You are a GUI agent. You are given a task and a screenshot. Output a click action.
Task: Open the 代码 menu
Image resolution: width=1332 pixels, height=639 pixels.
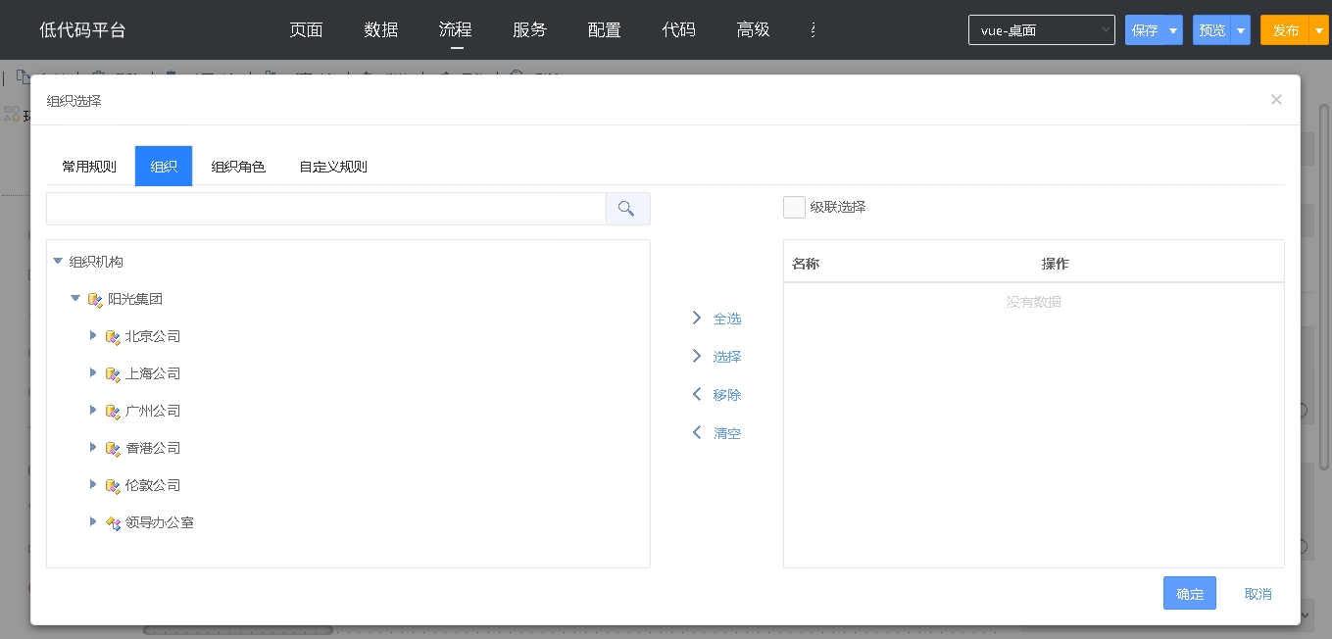678,30
